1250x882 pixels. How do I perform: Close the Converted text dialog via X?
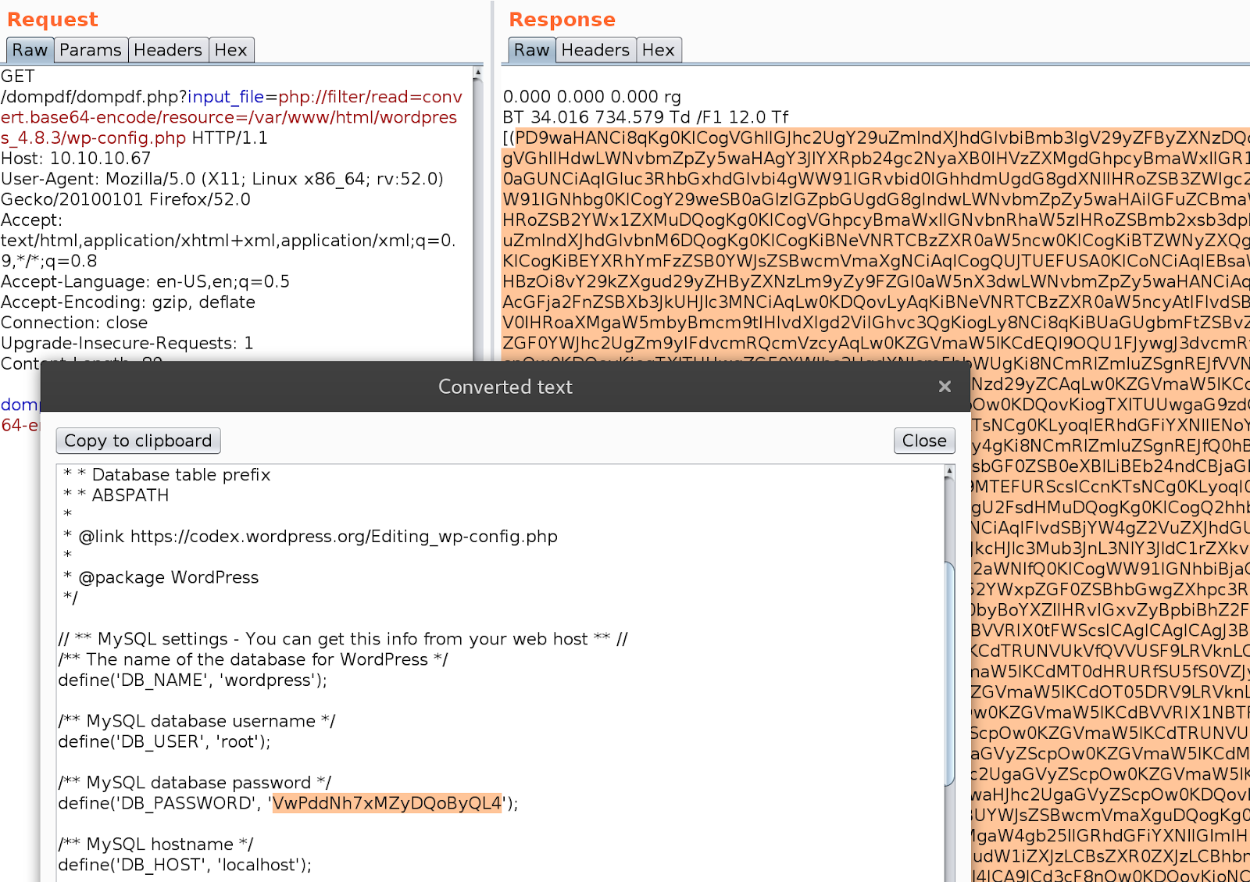(945, 387)
